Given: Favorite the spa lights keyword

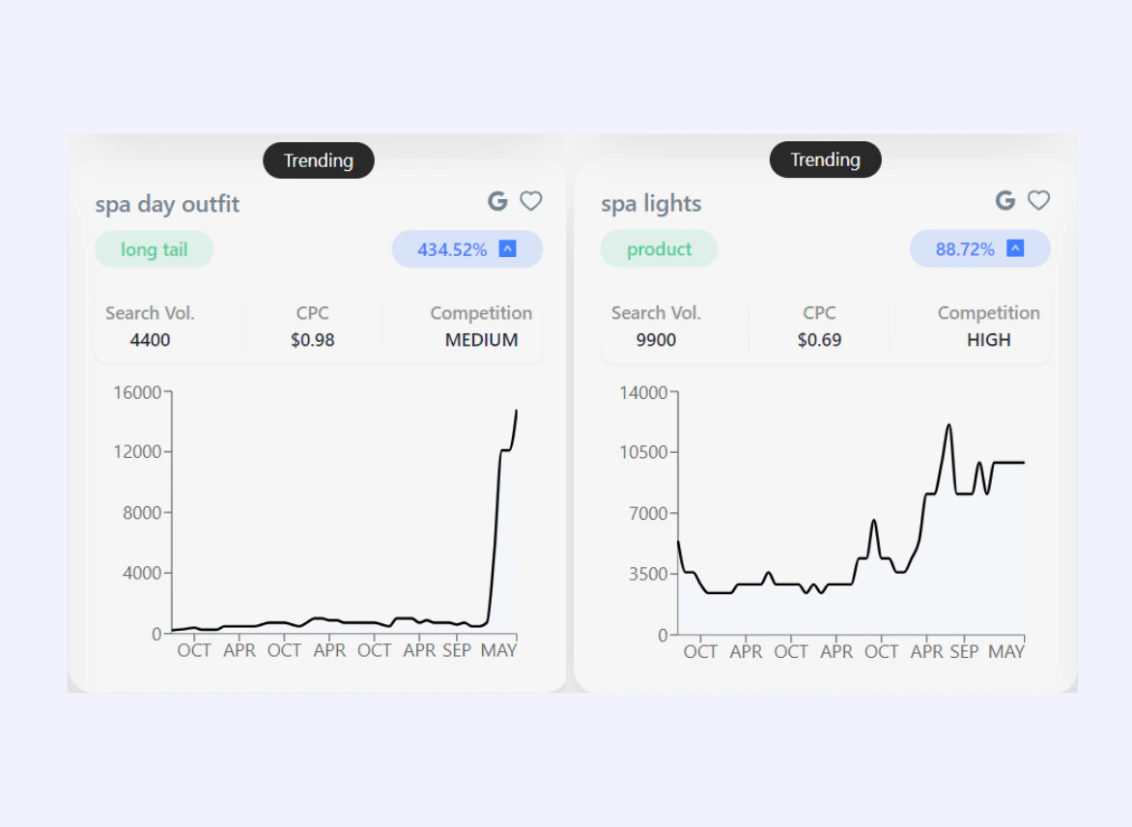Looking at the screenshot, I should click(x=1038, y=200).
